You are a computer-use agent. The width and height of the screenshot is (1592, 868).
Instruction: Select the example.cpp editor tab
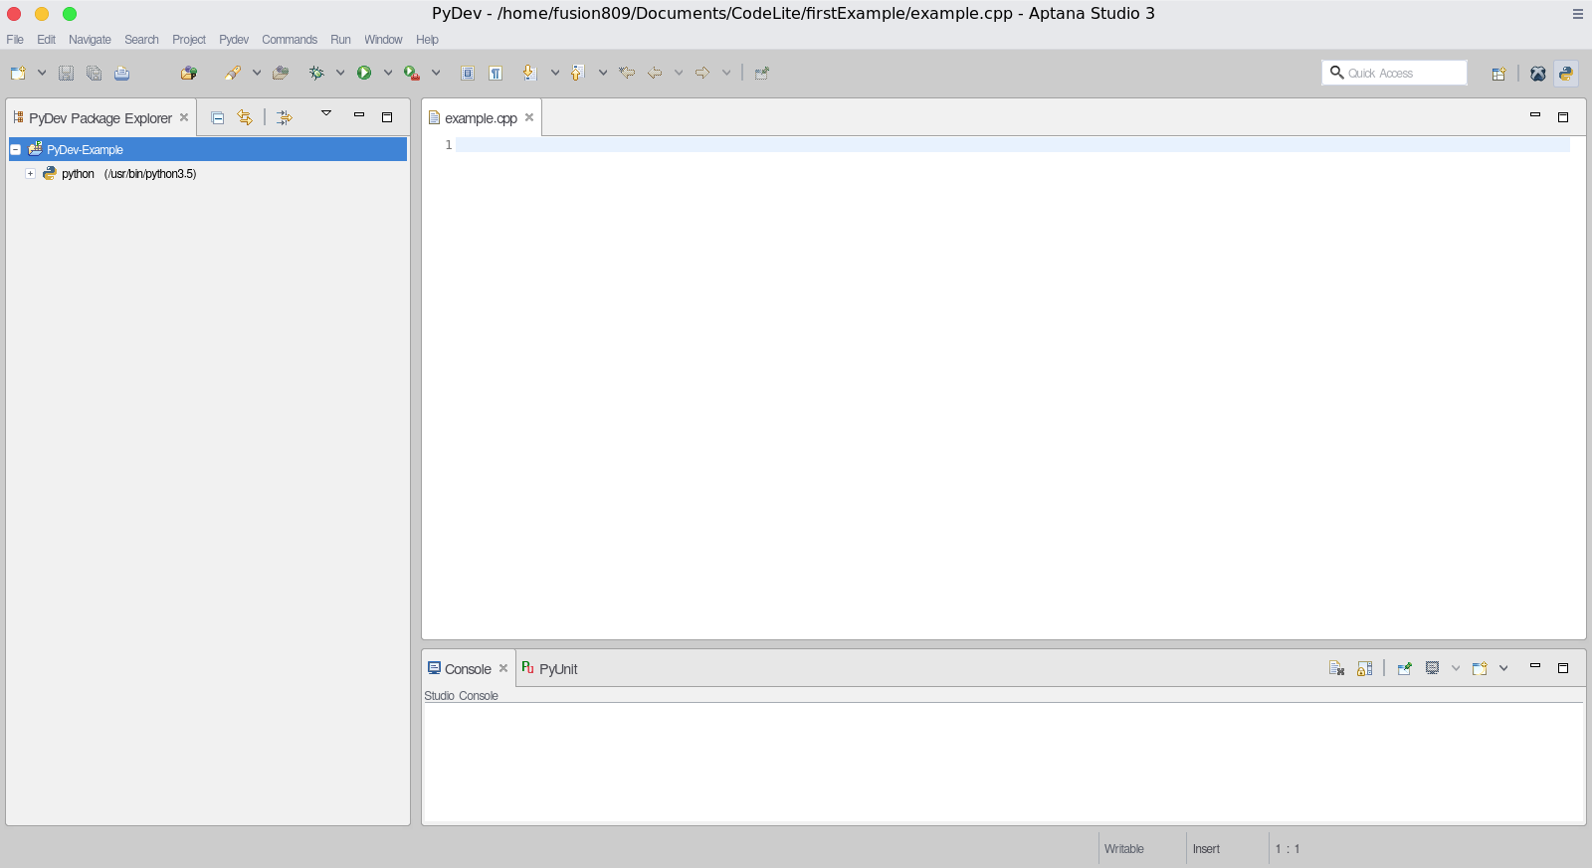pos(481,118)
